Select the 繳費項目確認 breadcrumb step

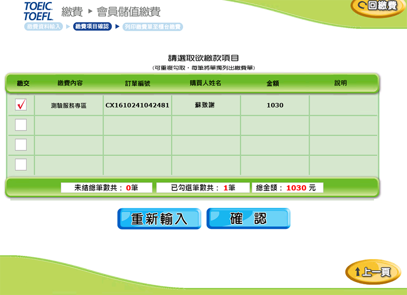(92, 26)
